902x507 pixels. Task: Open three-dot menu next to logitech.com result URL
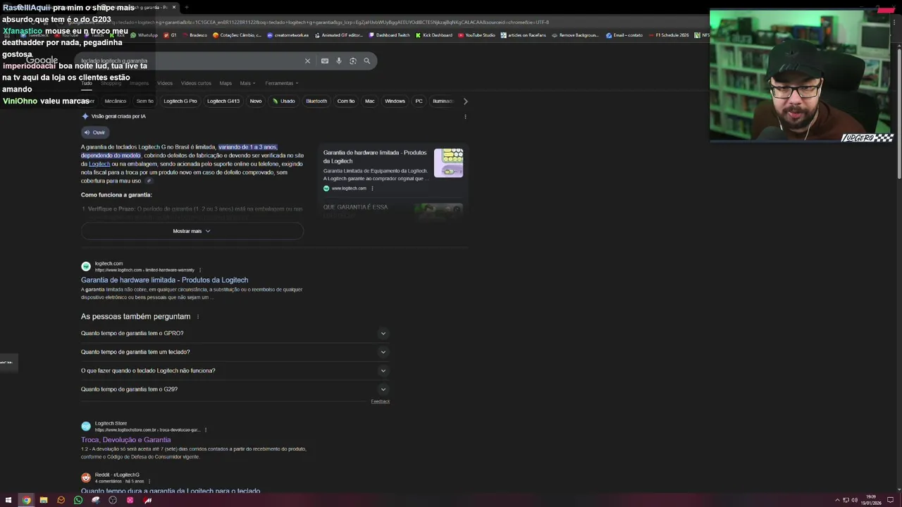tap(200, 270)
